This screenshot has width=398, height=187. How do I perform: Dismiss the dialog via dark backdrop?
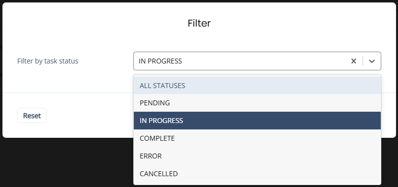[66, 162]
